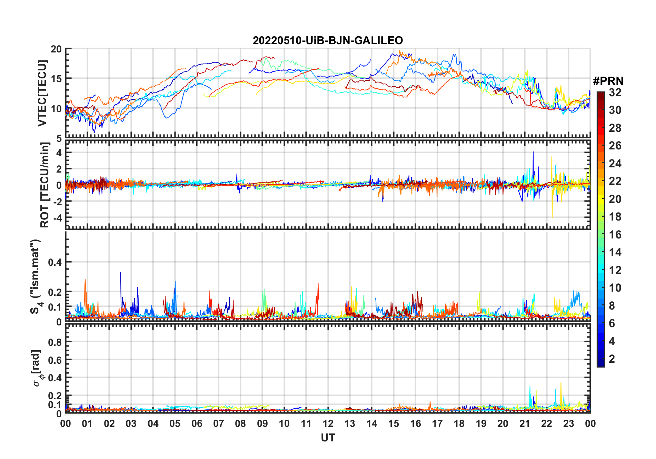Screen dimensions: 656x459
Task: Click x-axis tick label 01
Action: click(x=87, y=423)
